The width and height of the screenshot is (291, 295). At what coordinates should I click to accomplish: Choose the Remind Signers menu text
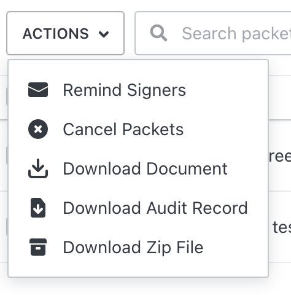click(125, 90)
